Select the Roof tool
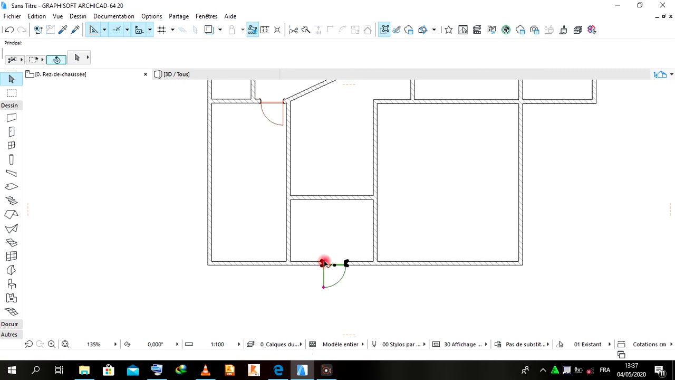The image size is (675, 380). coord(11,215)
